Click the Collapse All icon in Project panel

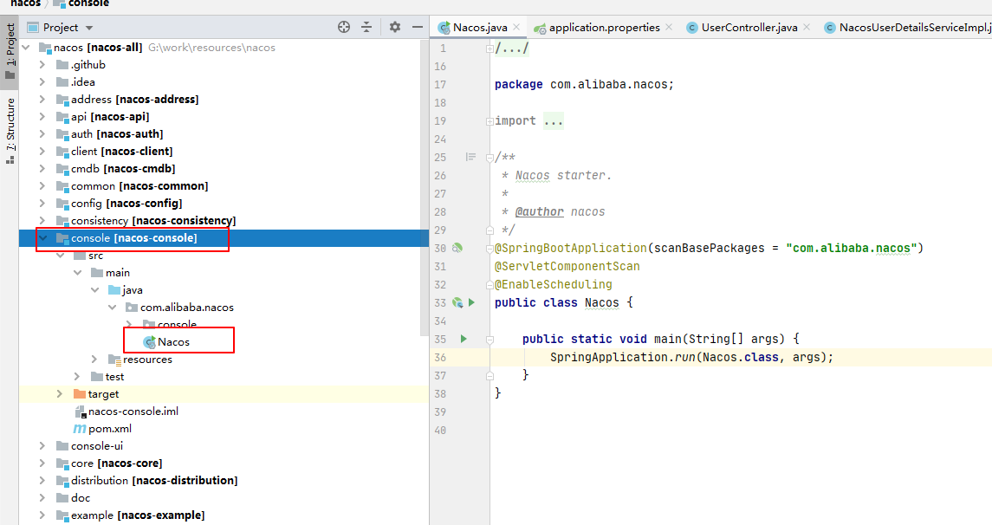(366, 27)
